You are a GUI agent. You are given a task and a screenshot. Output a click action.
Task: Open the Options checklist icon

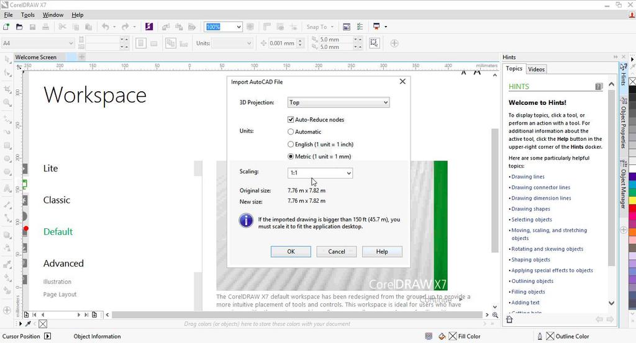[360, 27]
